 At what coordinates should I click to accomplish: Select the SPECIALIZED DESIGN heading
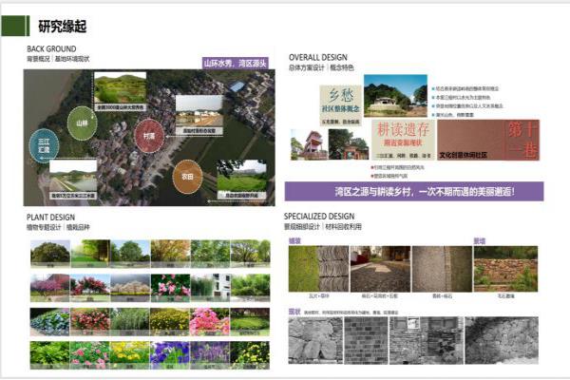pyautogui.click(x=319, y=217)
